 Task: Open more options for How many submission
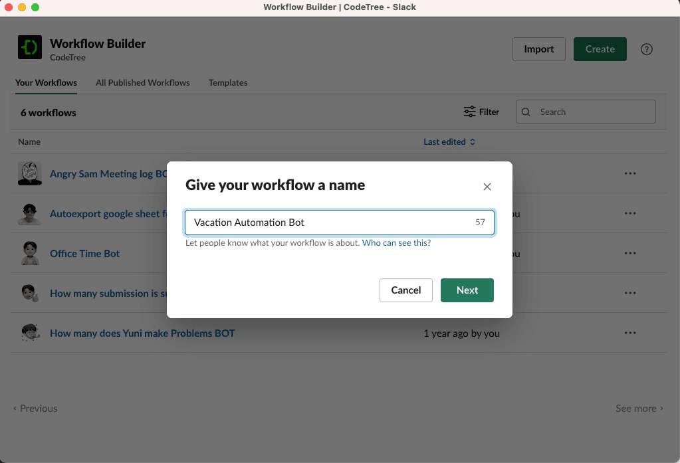tap(630, 293)
